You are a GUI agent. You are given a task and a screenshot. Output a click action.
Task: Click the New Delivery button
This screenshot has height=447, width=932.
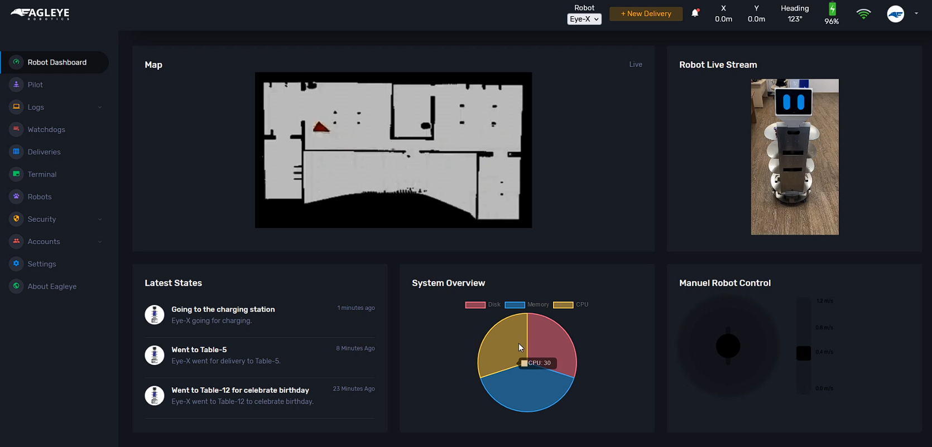(x=646, y=14)
